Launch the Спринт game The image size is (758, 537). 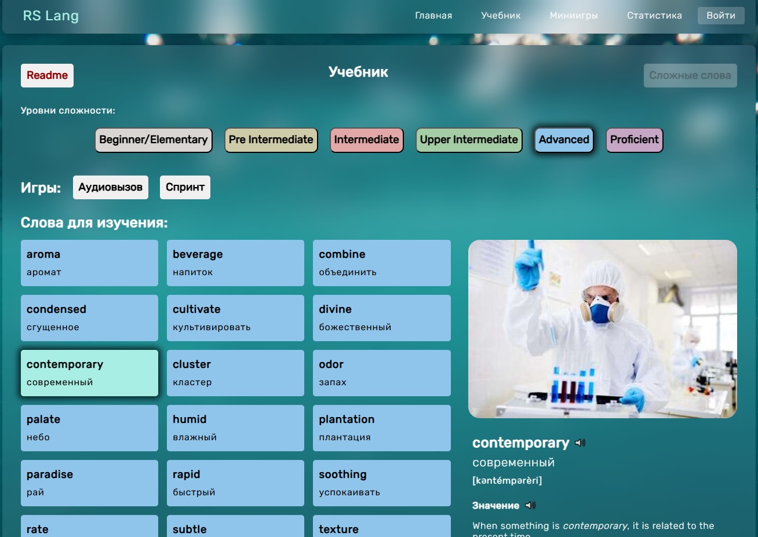click(x=185, y=187)
